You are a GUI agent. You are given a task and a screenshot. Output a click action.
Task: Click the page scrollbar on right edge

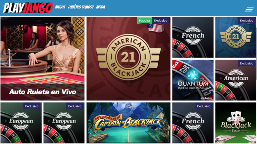pos(256,42)
